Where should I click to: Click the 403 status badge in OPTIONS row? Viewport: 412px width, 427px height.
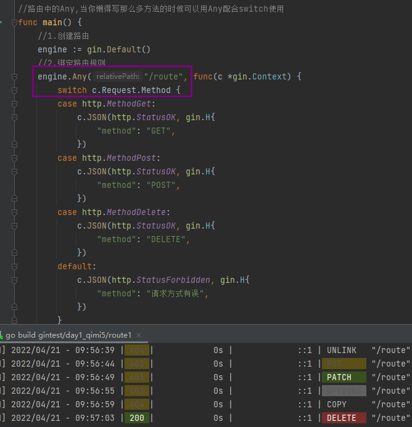tap(137, 391)
